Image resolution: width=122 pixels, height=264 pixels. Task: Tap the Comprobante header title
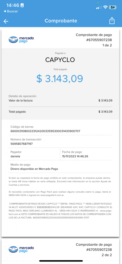tap(61, 21)
